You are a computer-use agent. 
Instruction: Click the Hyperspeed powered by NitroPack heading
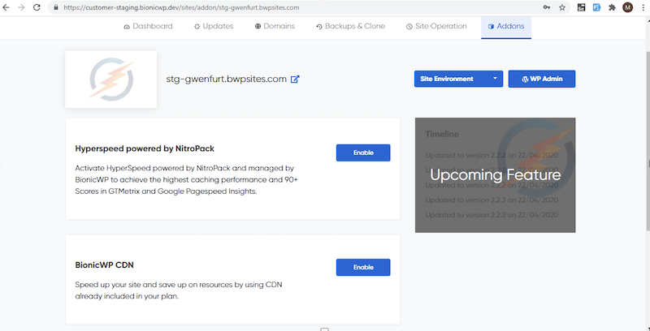click(x=145, y=148)
